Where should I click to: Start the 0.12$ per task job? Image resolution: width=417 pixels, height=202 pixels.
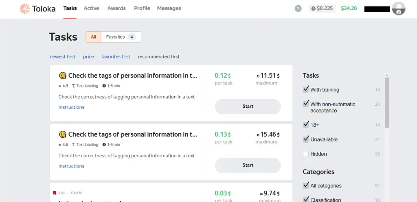point(248,106)
